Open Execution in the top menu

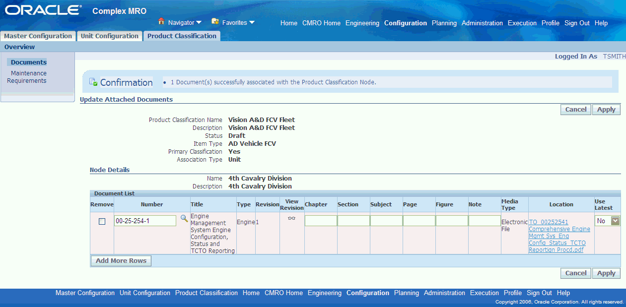(x=522, y=23)
